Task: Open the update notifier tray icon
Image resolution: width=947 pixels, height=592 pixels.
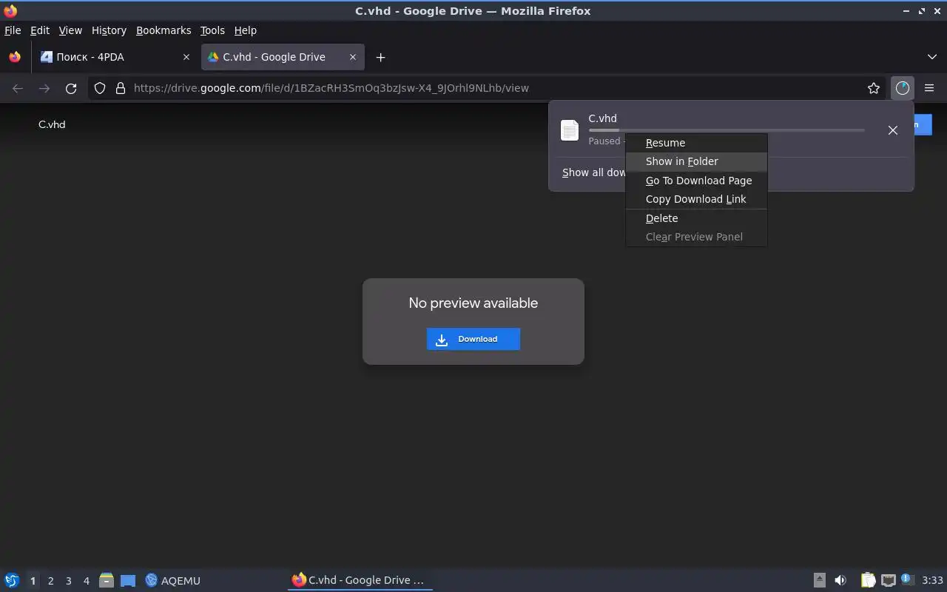Action: tap(908, 579)
